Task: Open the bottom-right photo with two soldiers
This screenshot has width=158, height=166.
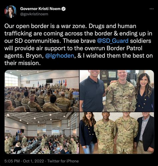Action: [117, 133]
